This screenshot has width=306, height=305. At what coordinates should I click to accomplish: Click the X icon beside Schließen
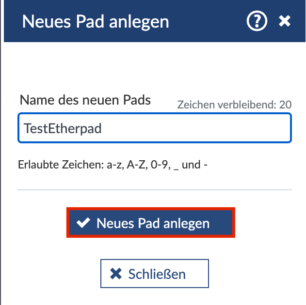(x=116, y=274)
